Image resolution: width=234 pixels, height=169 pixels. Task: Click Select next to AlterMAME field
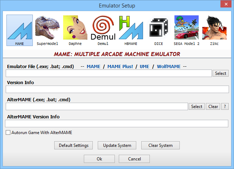[x=197, y=107]
